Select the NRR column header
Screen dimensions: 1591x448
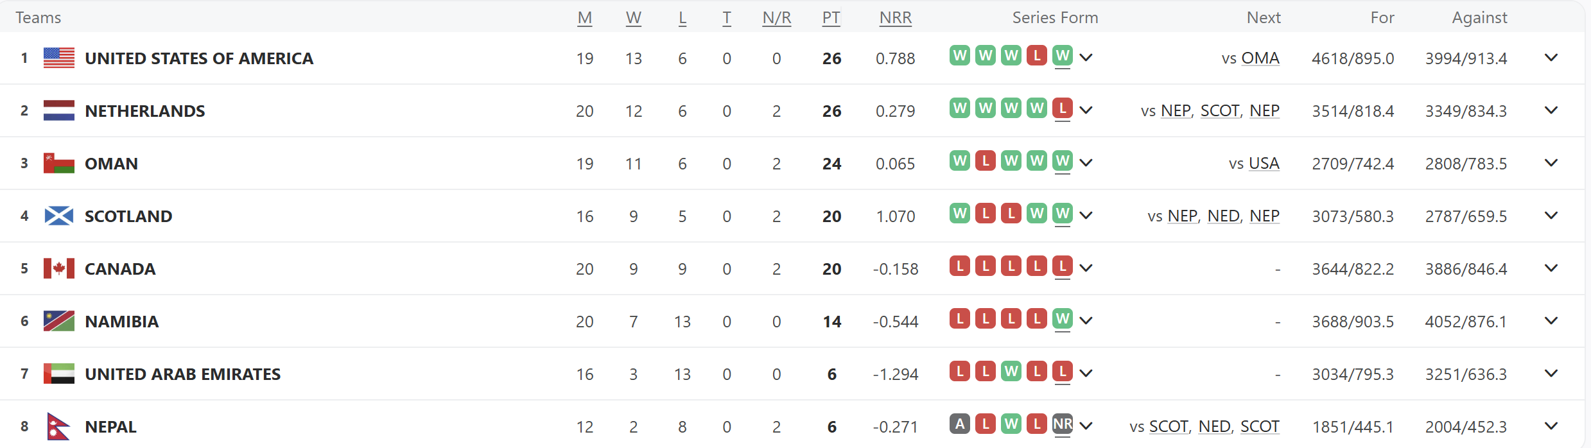(x=896, y=18)
